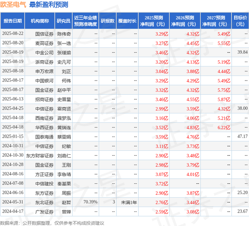Click 3.27亿 in 麦高证券 row

(161, 43)
